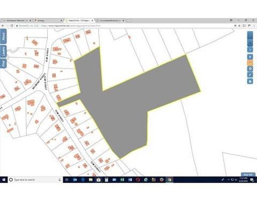Open Calculator from the taskbar
This screenshot has width=257, height=201.
[x=107, y=180]
